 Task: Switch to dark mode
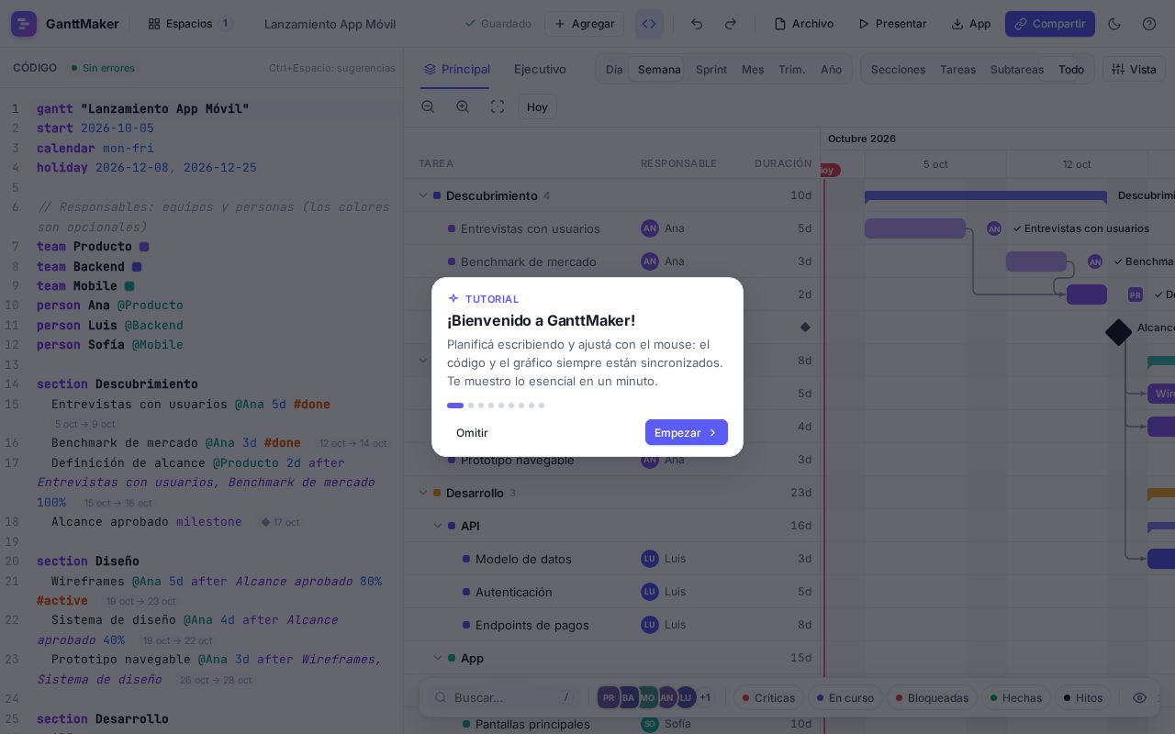(1114, 24)
